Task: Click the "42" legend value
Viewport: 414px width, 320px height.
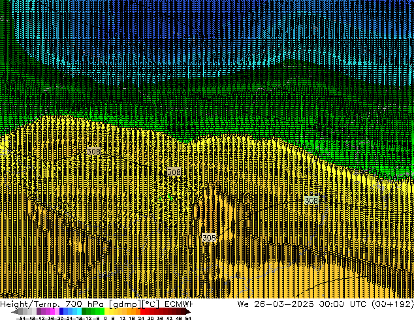Action: tap(169, 318)
